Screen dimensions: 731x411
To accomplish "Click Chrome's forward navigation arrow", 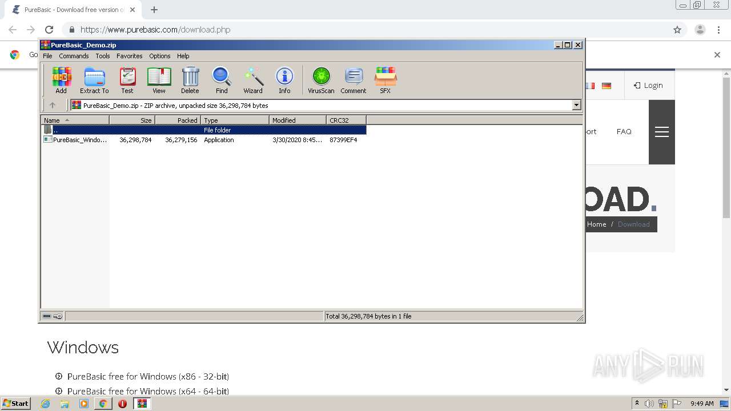I will tap(31, 30).
